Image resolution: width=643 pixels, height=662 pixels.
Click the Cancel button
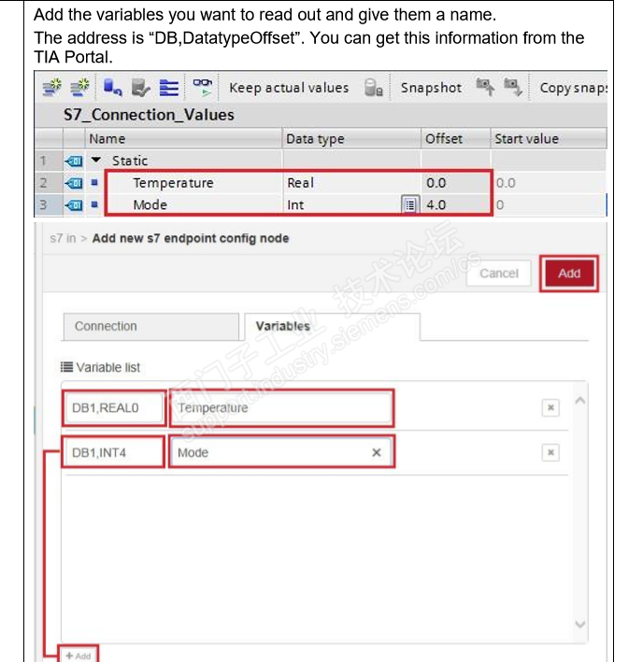tap(499, 274)
